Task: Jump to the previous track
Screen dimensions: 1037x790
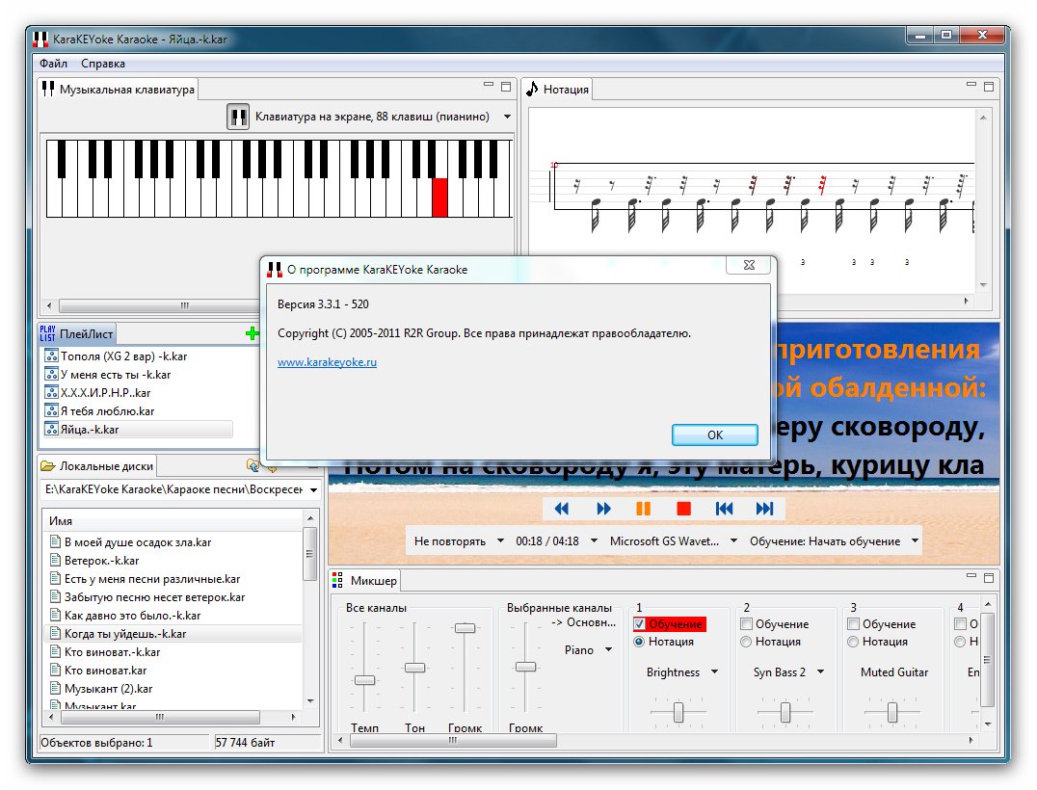Action: [x=724, y=509]
